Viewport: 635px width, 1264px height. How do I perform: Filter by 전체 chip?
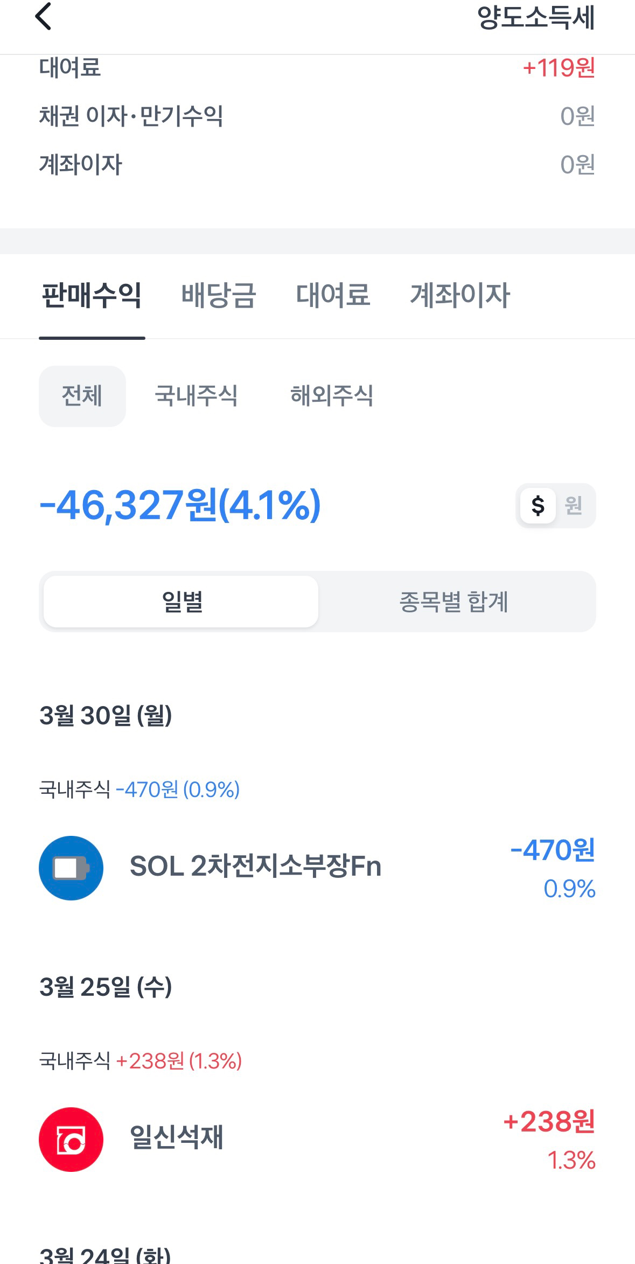[x=82, y=396]
